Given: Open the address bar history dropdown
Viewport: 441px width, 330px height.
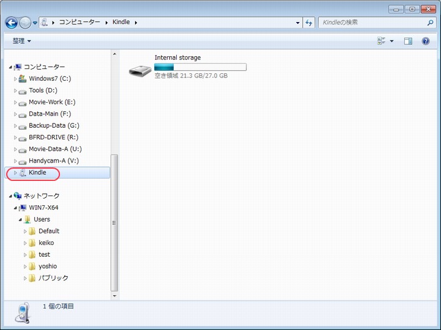Looking at the screenshot, I should (298, 23).
